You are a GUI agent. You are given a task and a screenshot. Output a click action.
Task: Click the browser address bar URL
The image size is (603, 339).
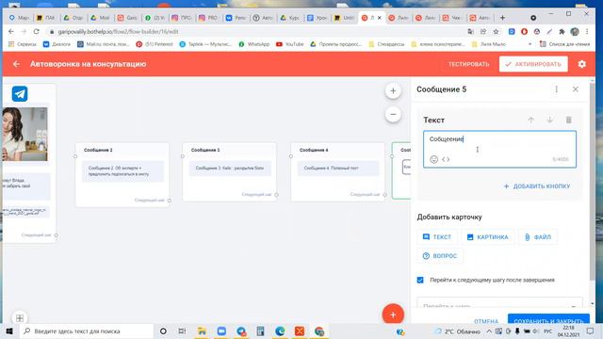tap(118, 31)
